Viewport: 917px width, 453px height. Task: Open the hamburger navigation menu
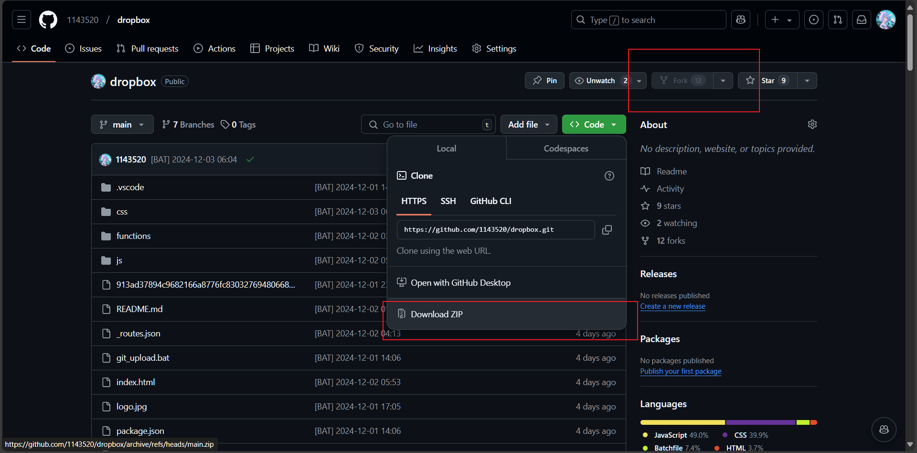21,20
